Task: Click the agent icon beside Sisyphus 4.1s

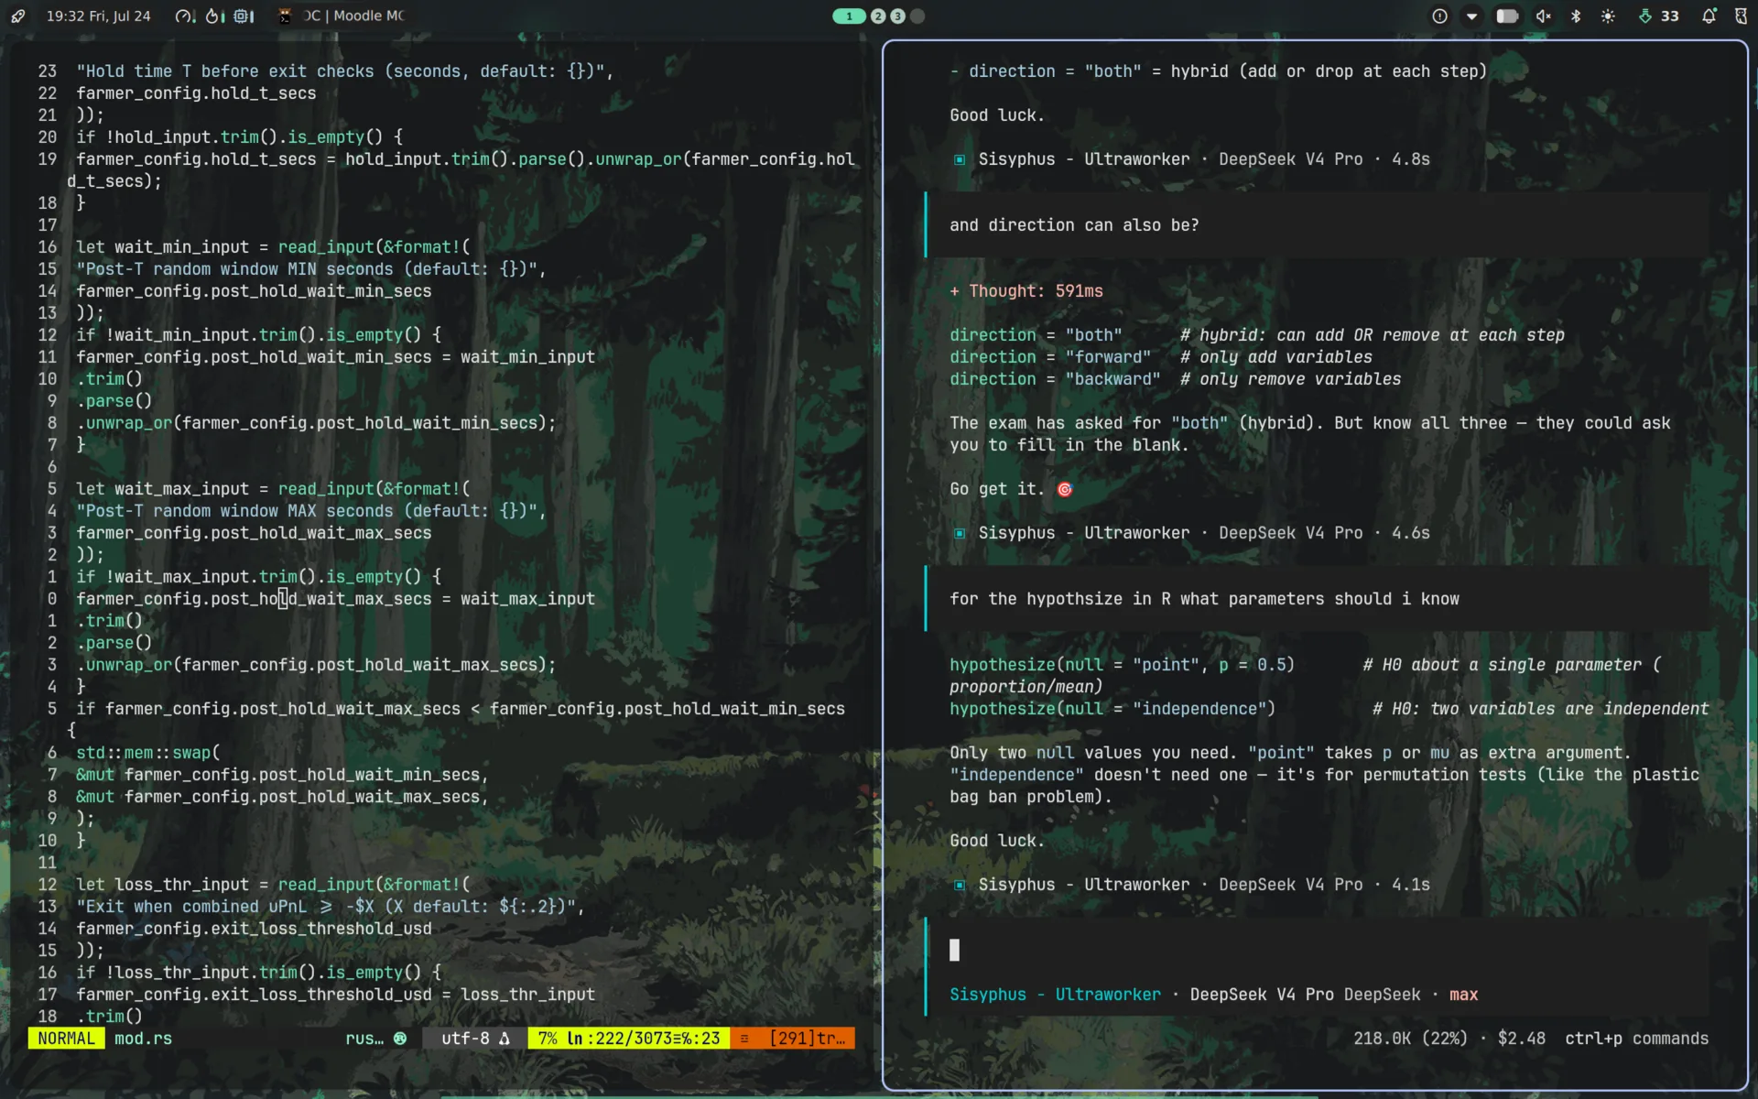Action: tap(960, 885)
